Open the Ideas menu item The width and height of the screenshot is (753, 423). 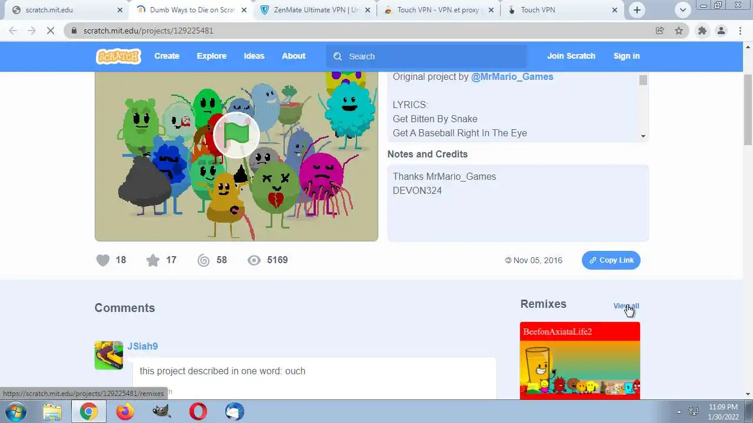[254, 56]
